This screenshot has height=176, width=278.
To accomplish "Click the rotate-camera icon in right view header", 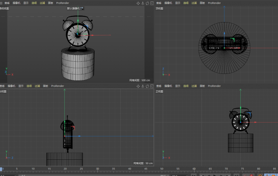I will point(147,86).
